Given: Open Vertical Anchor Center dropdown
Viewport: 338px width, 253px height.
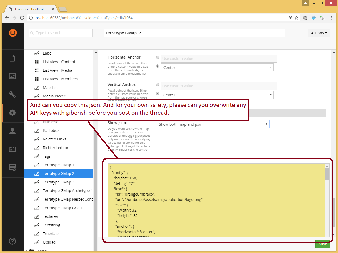Looking at the screenshot, I should tap(217, 95).
